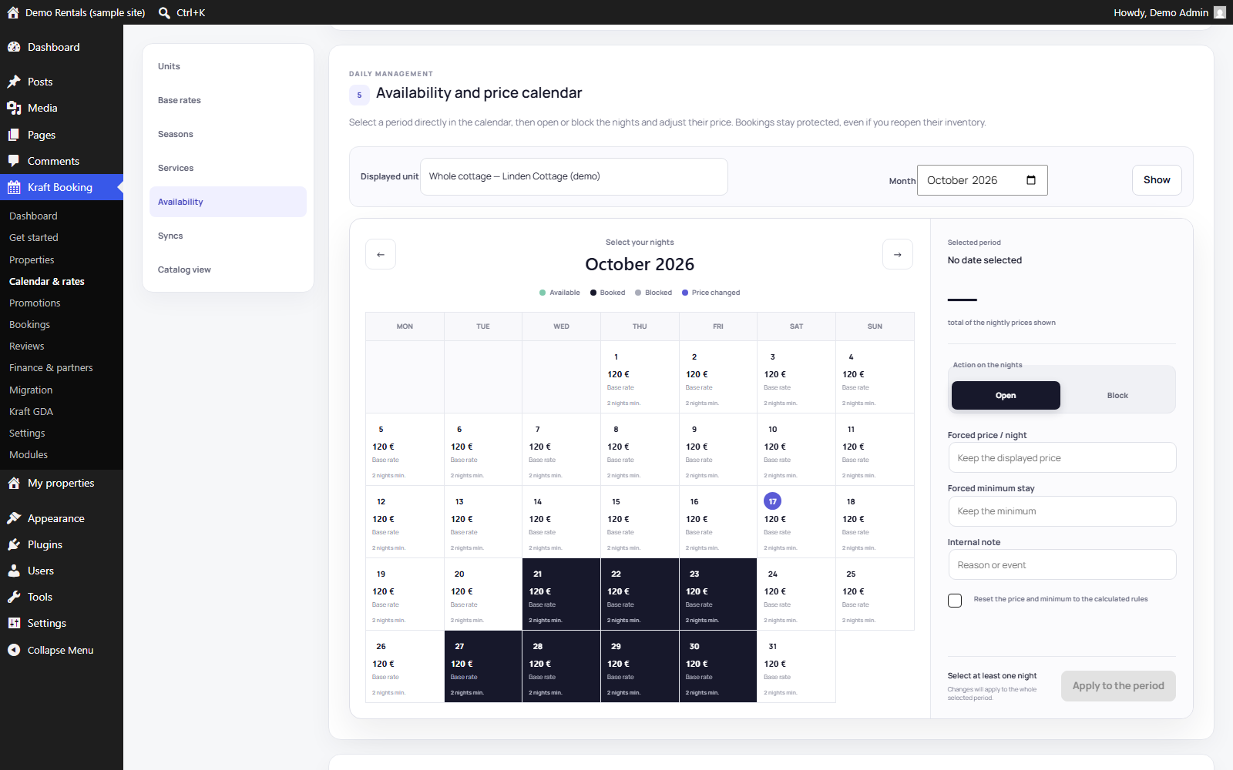The width and height of the screenshot is (1233, 770).
Task: Click the Dashboard gauge icon in sidebar
Action: (14, 47)
